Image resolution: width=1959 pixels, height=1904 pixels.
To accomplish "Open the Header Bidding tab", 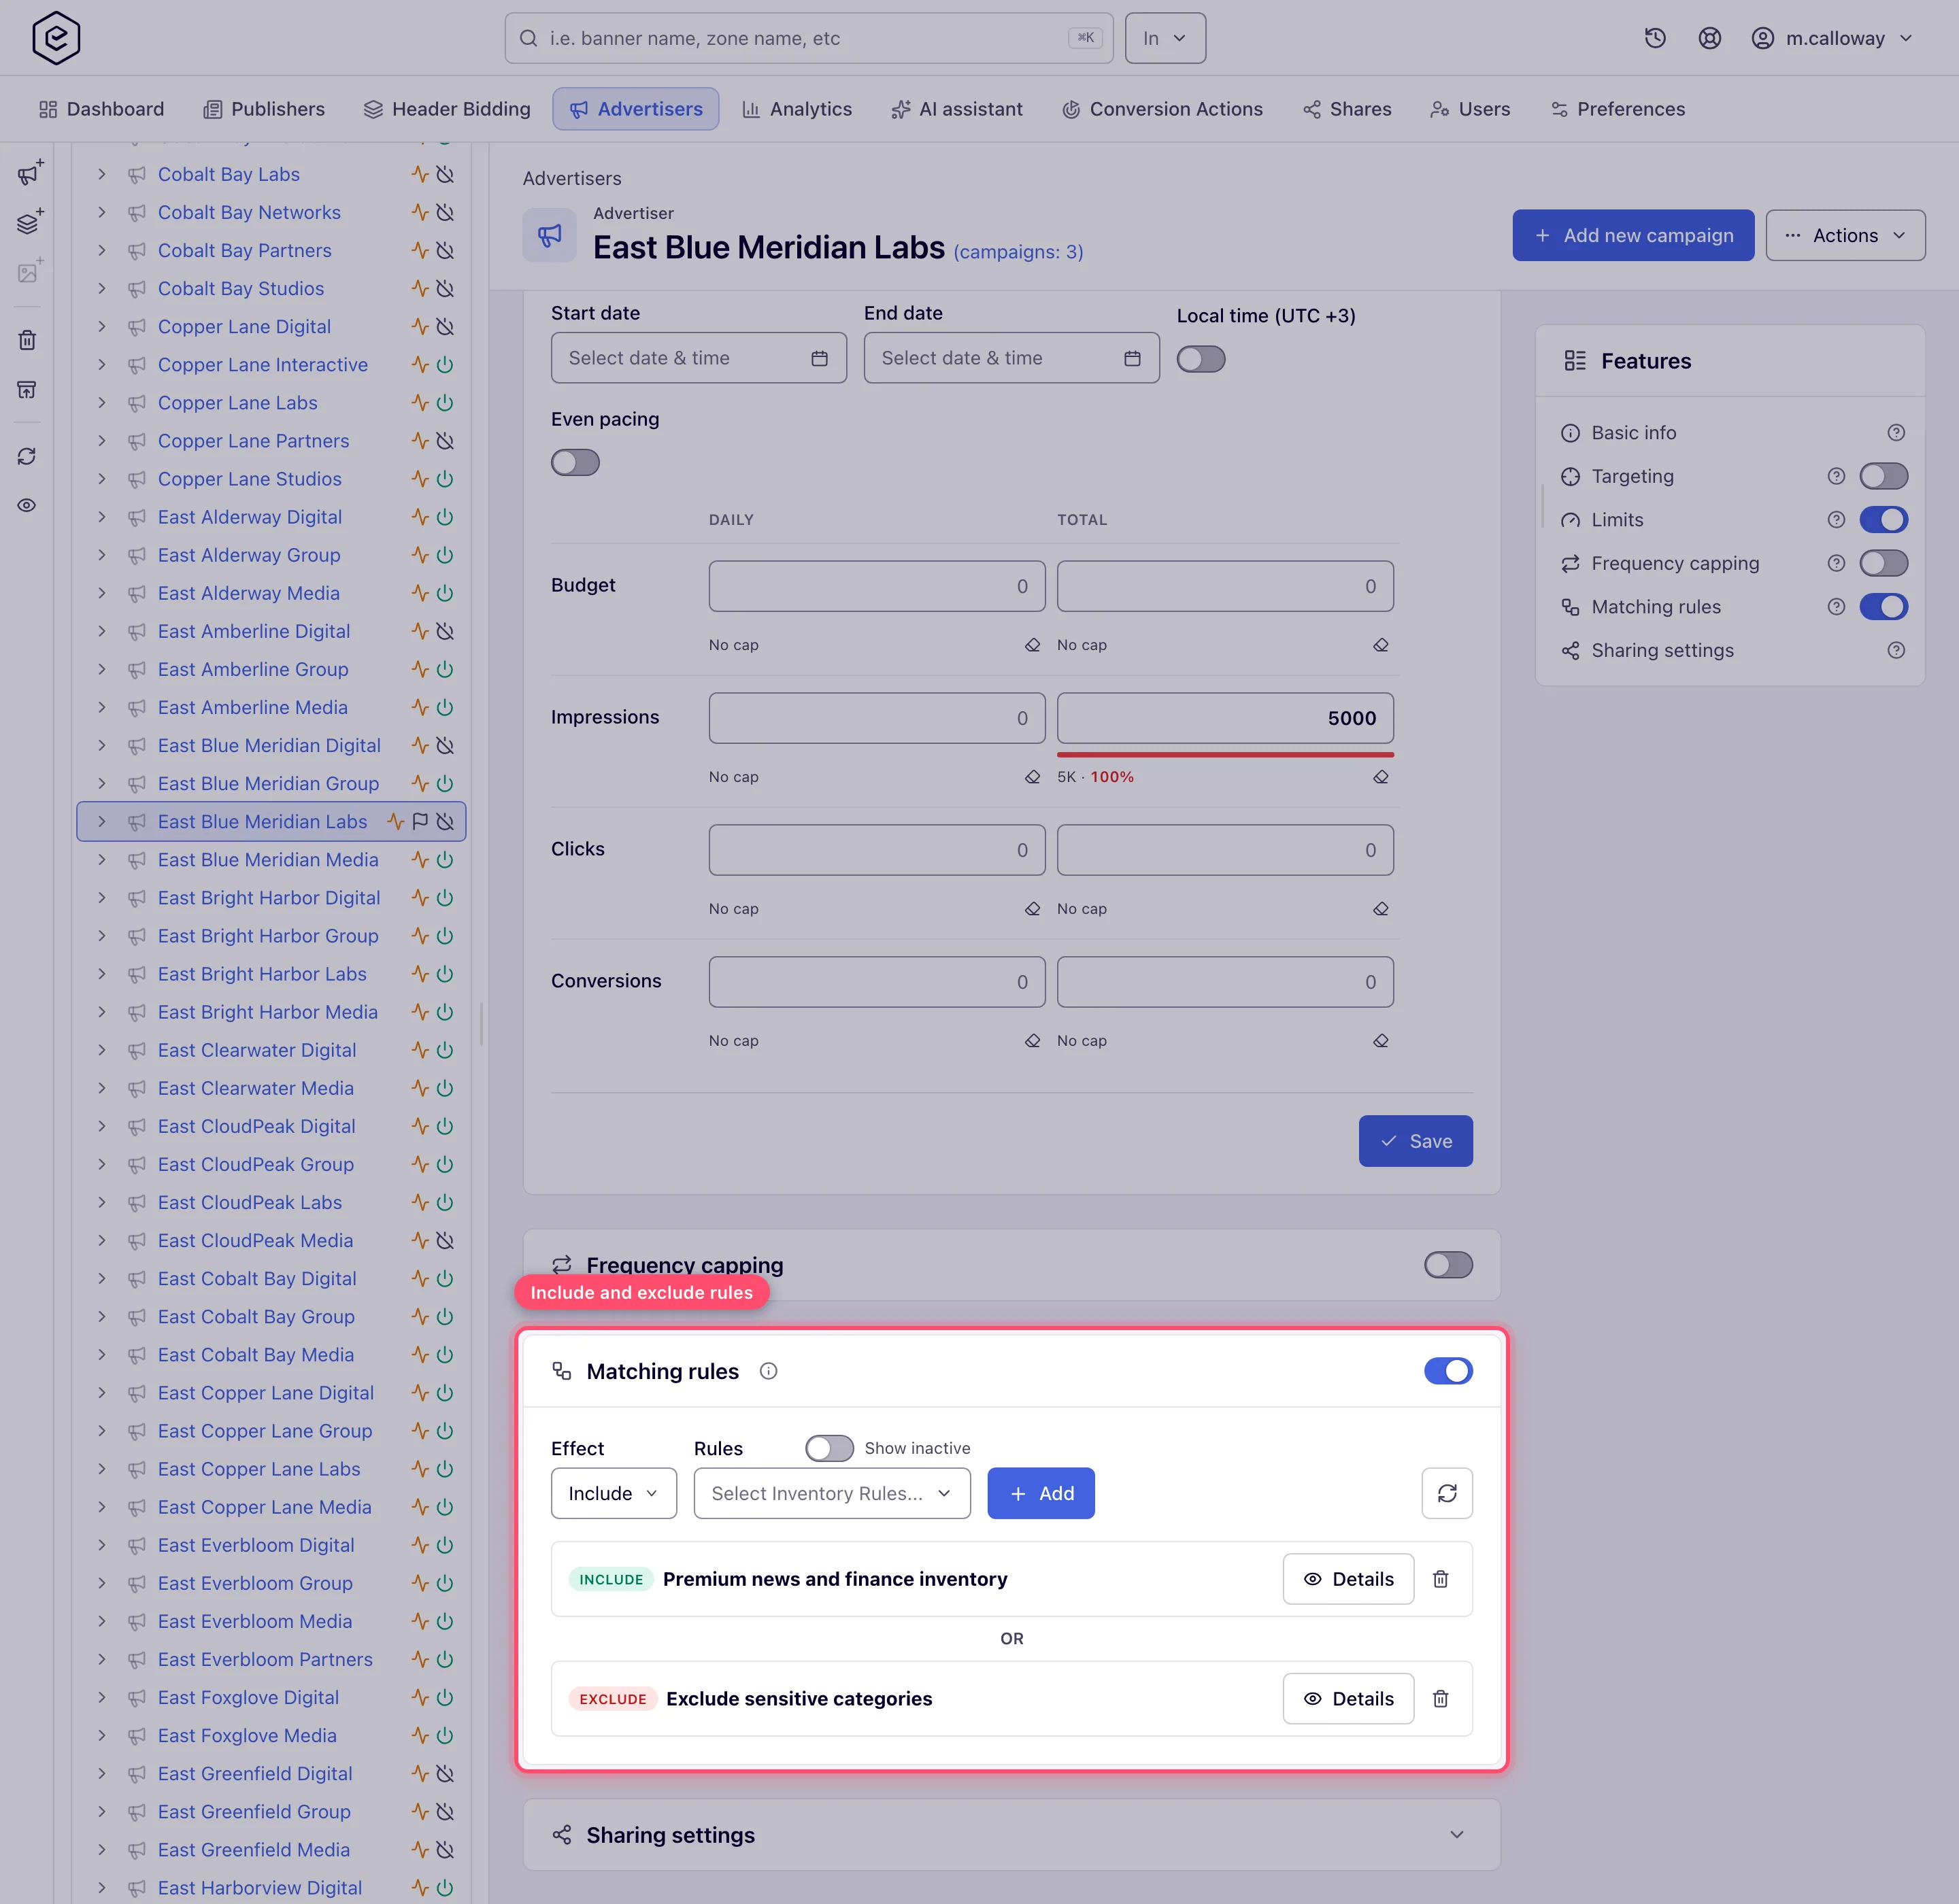I will 446,109.
